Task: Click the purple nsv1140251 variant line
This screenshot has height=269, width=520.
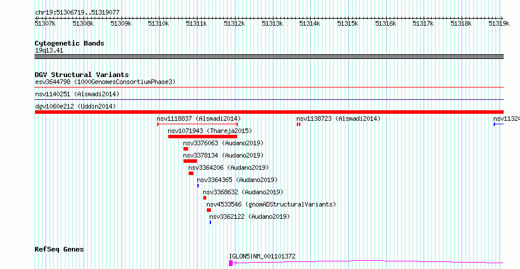Action: pos(269,99)
